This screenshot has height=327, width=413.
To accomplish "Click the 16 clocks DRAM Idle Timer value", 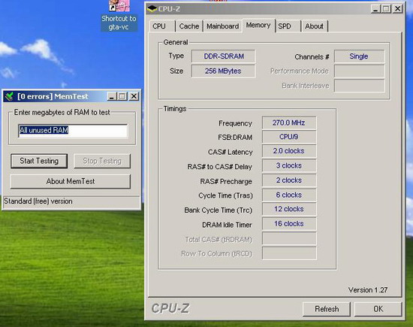I will coord(289,224).
